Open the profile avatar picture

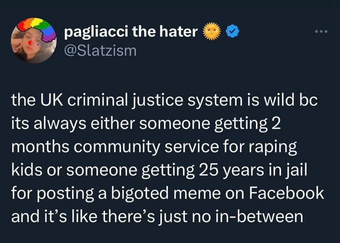(x=34, y=41)
